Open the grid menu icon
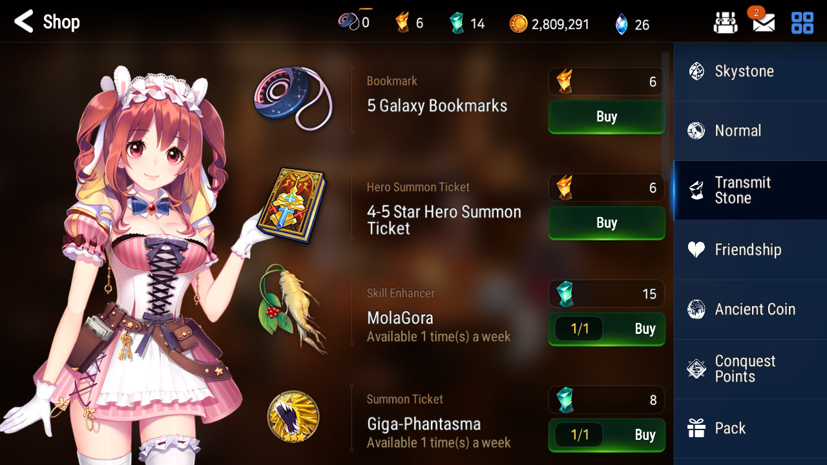The width and height of the screenshot is (827, 465). pos(802,23)
